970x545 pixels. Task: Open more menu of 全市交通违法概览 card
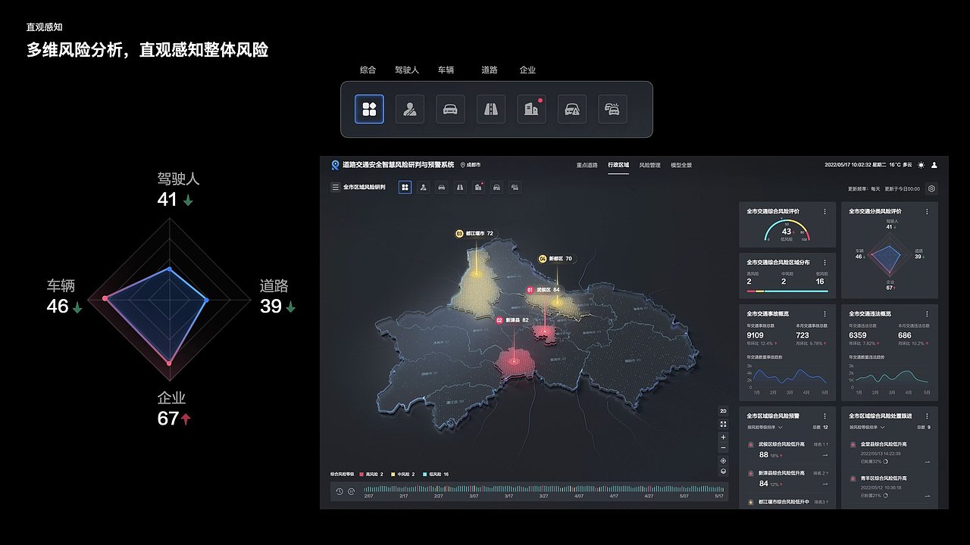coord(927,313)
